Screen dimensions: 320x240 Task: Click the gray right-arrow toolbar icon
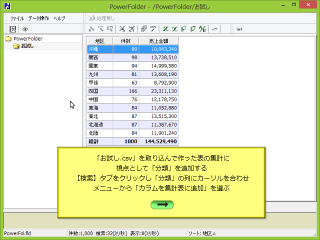pyautogui.click(x=214, y=29)
